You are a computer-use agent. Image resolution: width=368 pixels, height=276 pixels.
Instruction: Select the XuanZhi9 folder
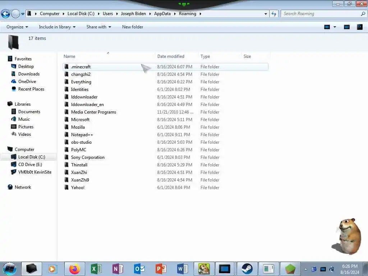(80, 180)
